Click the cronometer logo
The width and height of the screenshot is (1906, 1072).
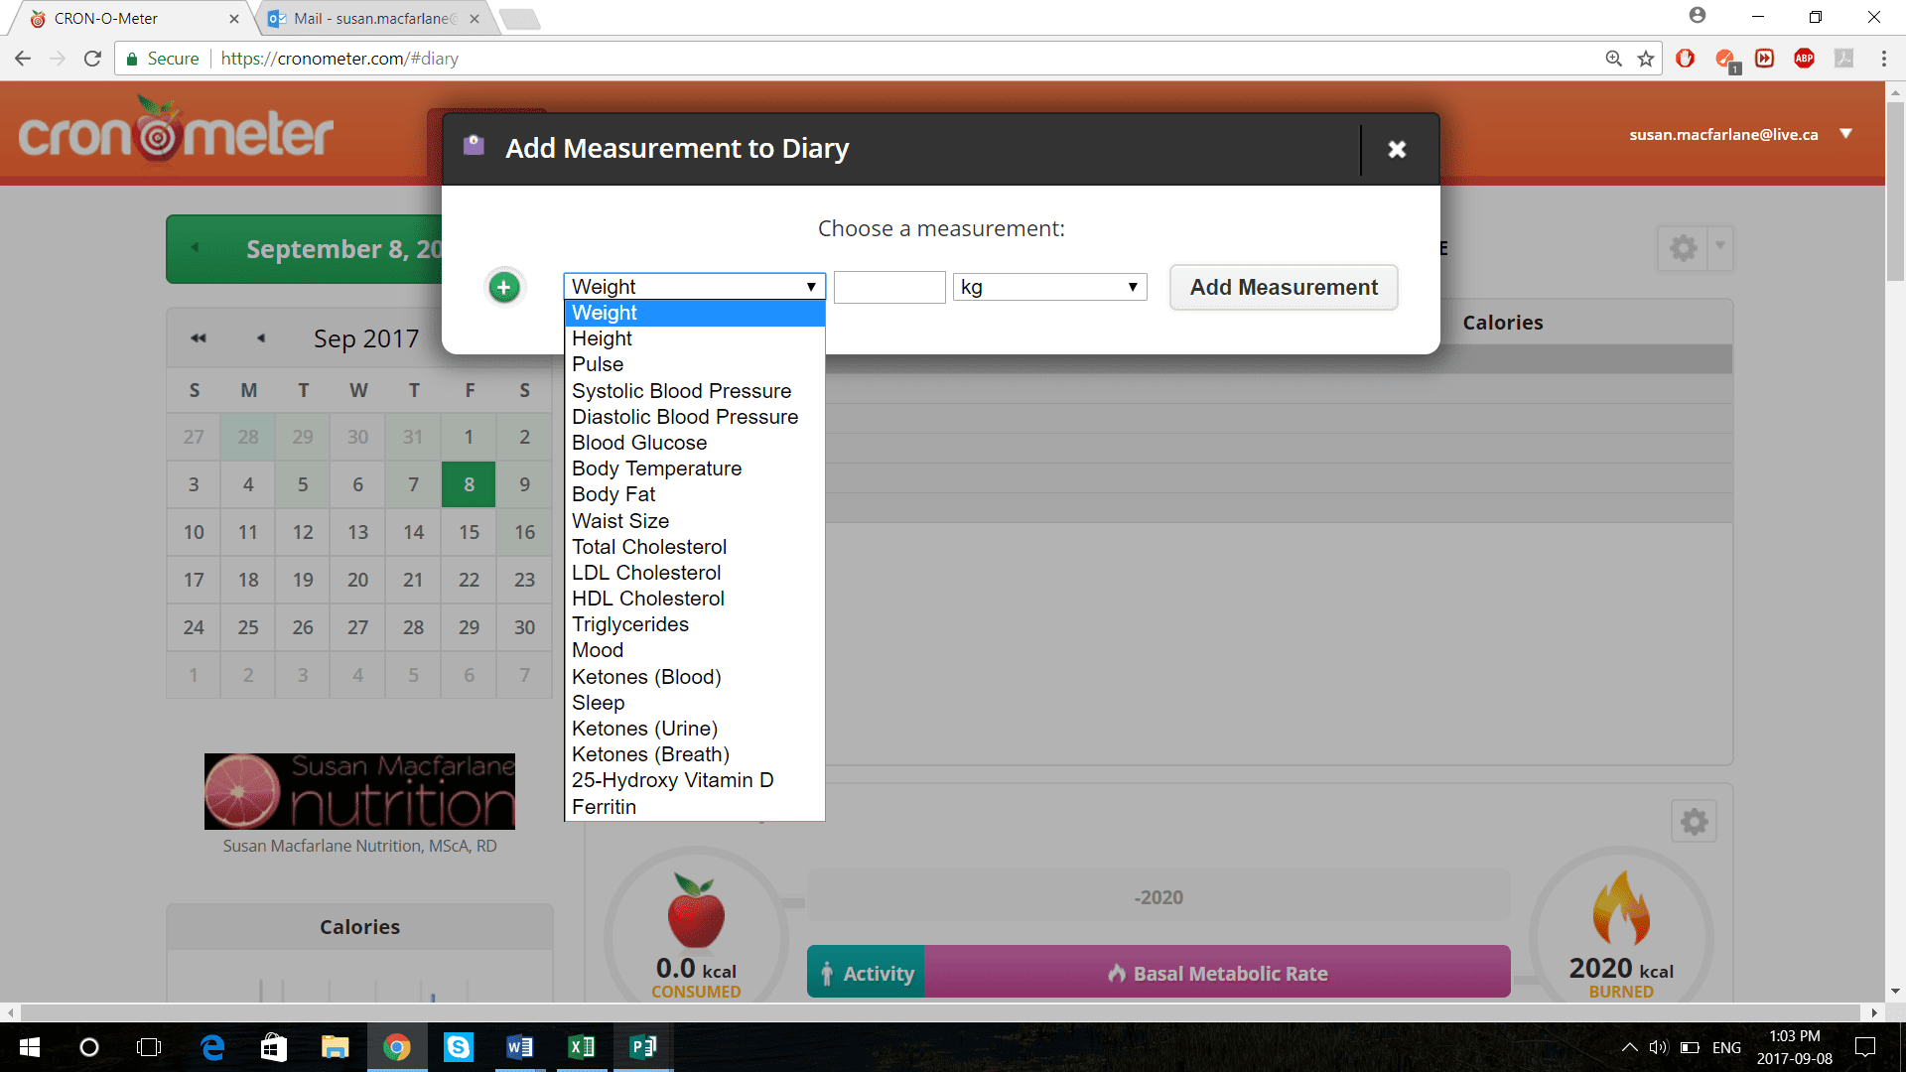click(x=176, y=130)
